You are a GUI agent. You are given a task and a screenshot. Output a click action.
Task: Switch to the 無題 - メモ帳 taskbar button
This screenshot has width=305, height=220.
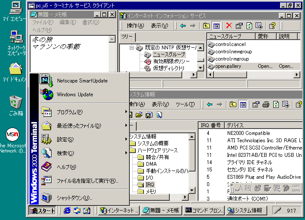(161, 211)
